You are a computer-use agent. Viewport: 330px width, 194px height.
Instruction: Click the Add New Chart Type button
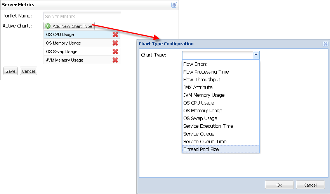69,26
